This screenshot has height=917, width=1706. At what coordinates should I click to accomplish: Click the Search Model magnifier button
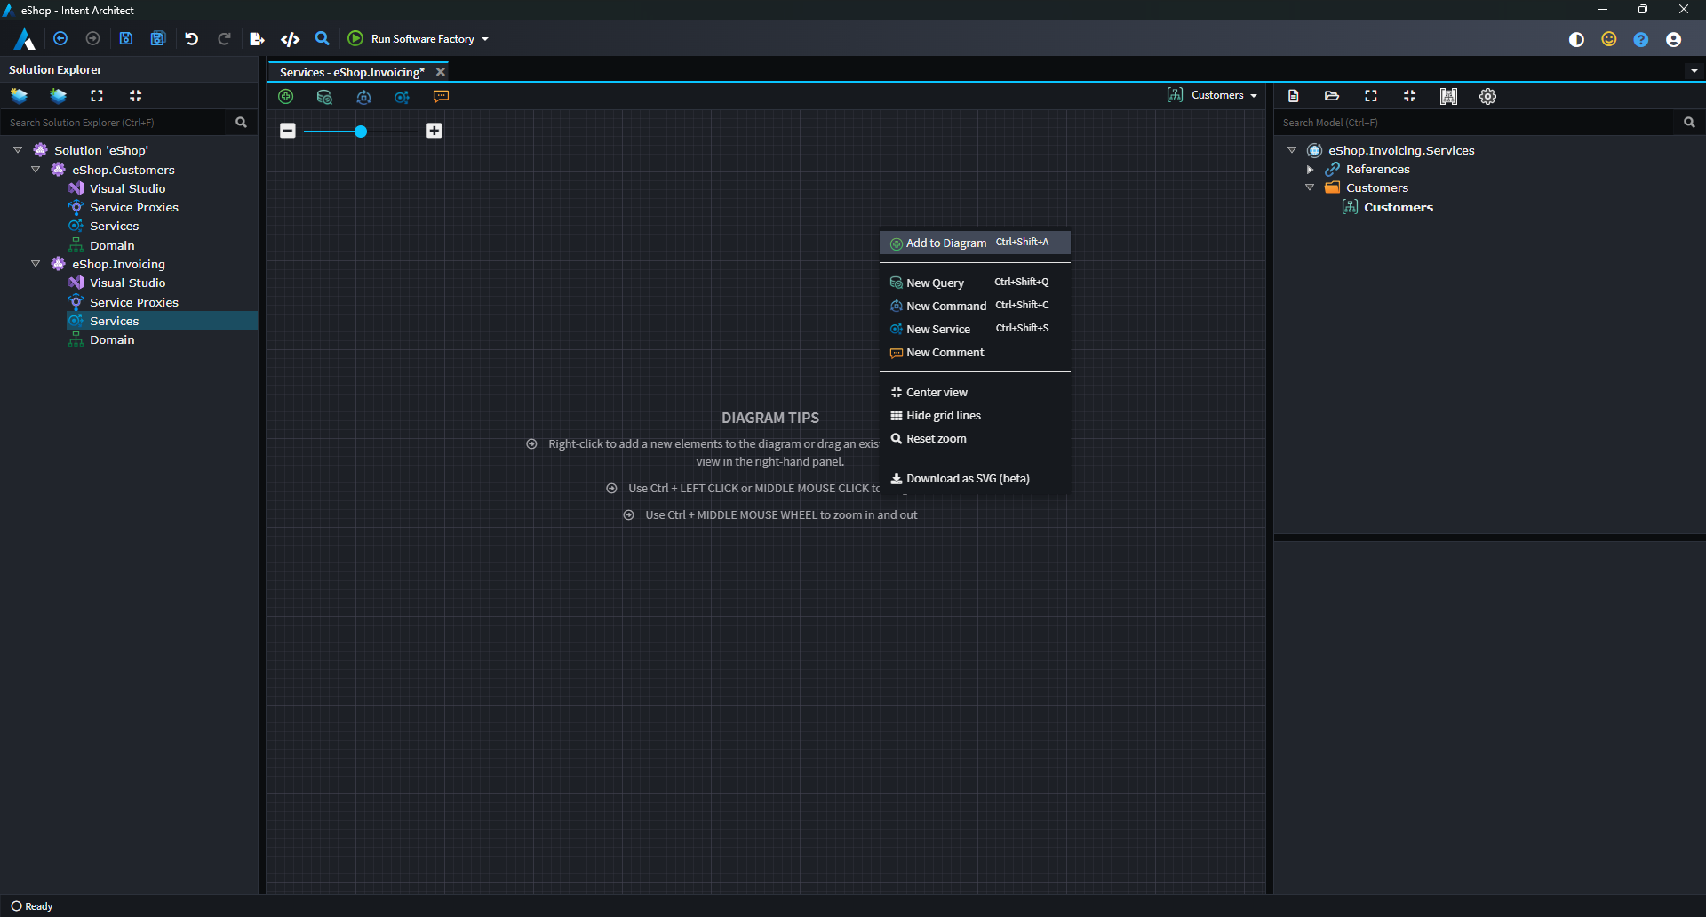[x=1689, y=123]
